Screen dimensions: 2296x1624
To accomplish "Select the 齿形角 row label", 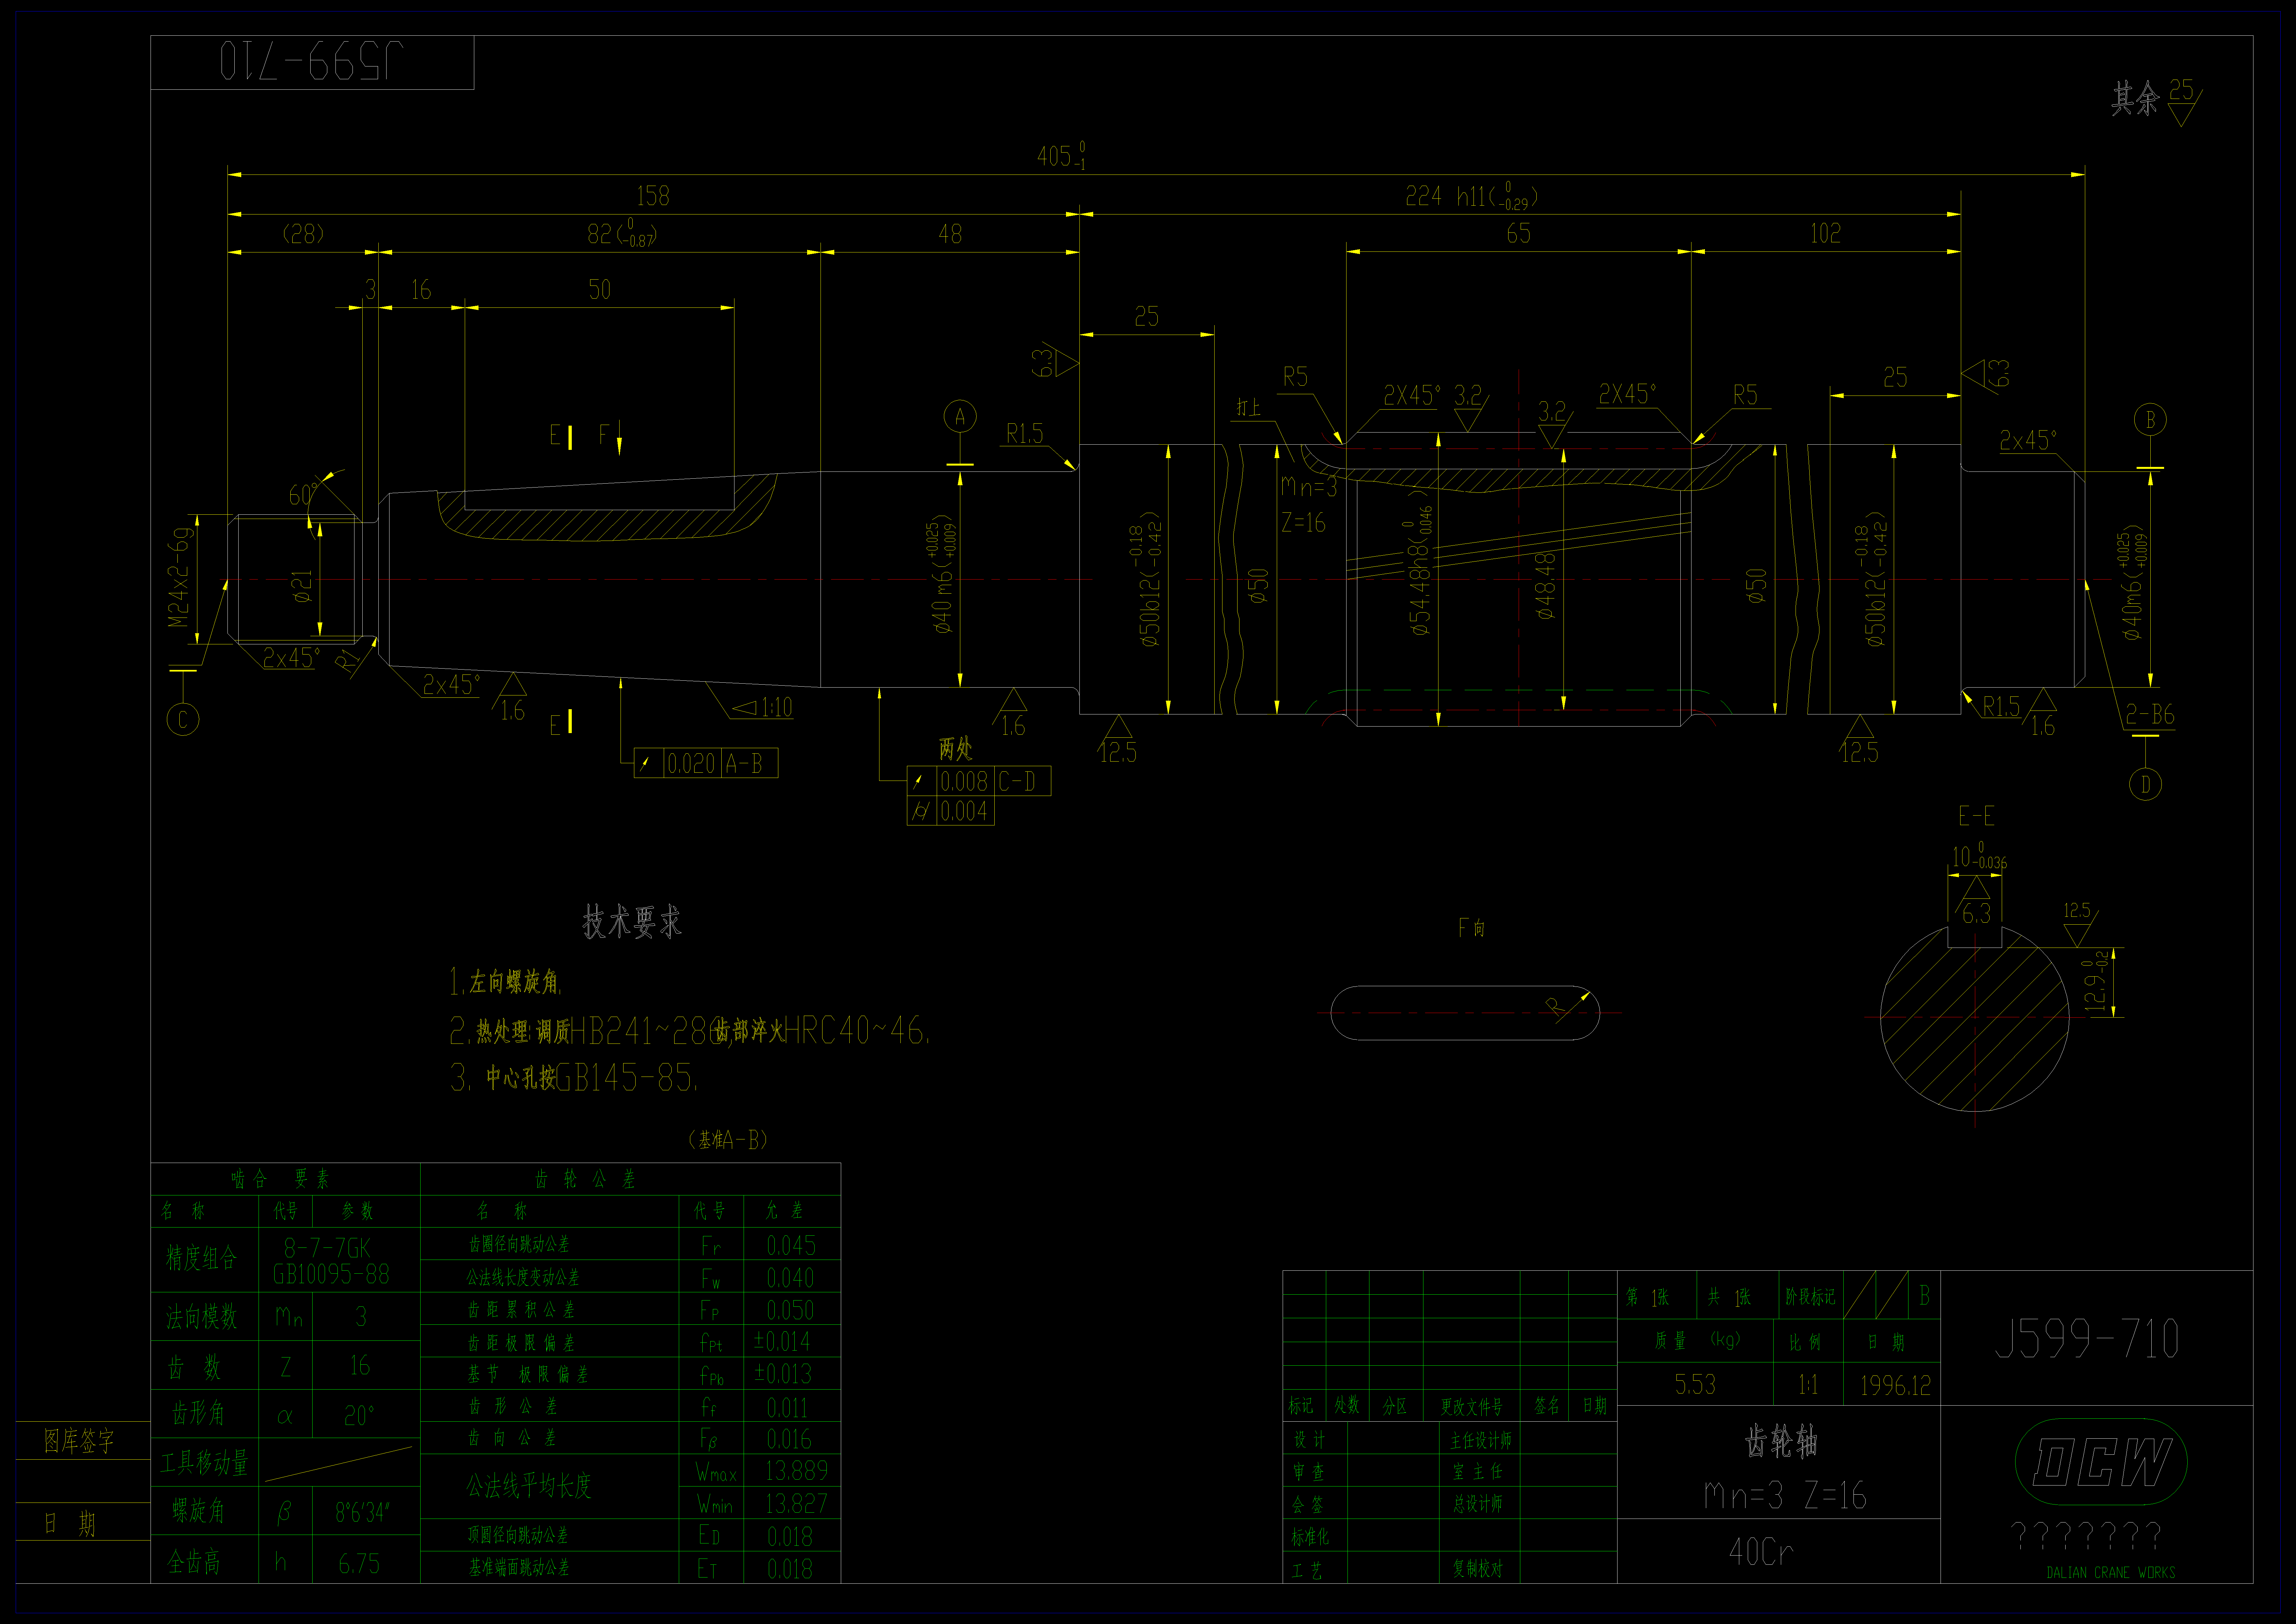I will [x=198, y=1413].
